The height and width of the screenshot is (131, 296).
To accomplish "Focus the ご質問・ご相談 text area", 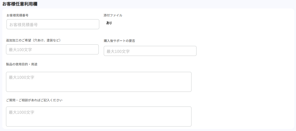I will (98, 117).
